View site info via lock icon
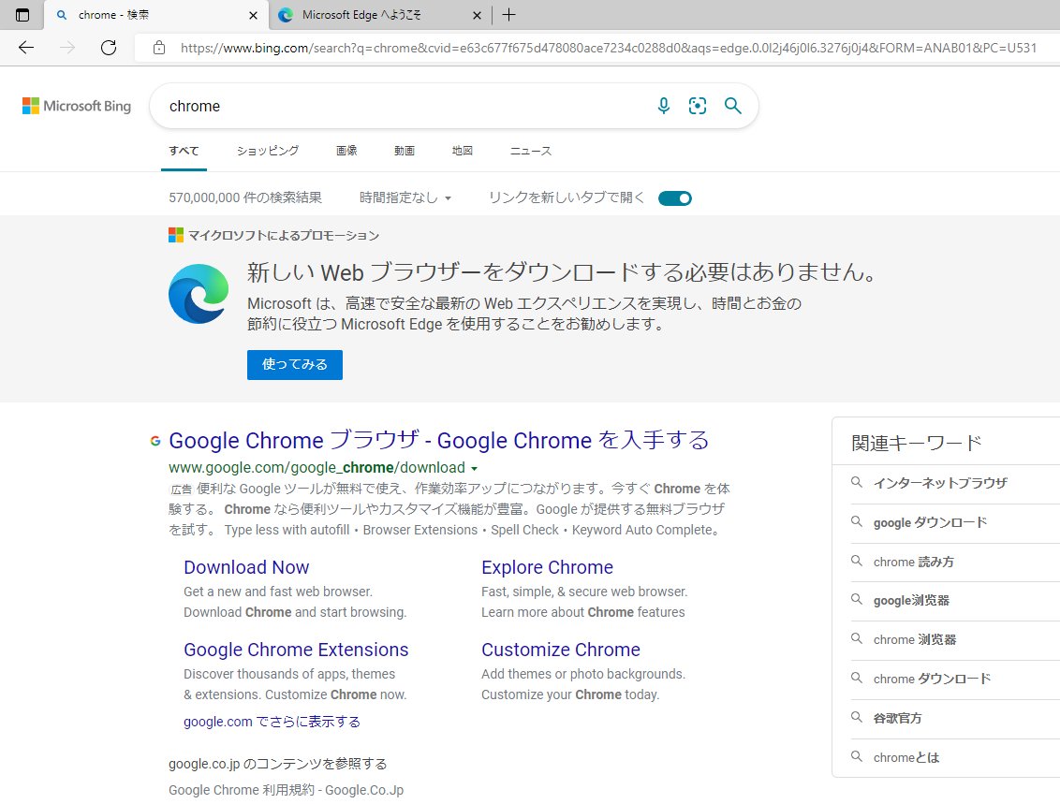This screenshot has height=804, width=1060. tap(159, 48)
